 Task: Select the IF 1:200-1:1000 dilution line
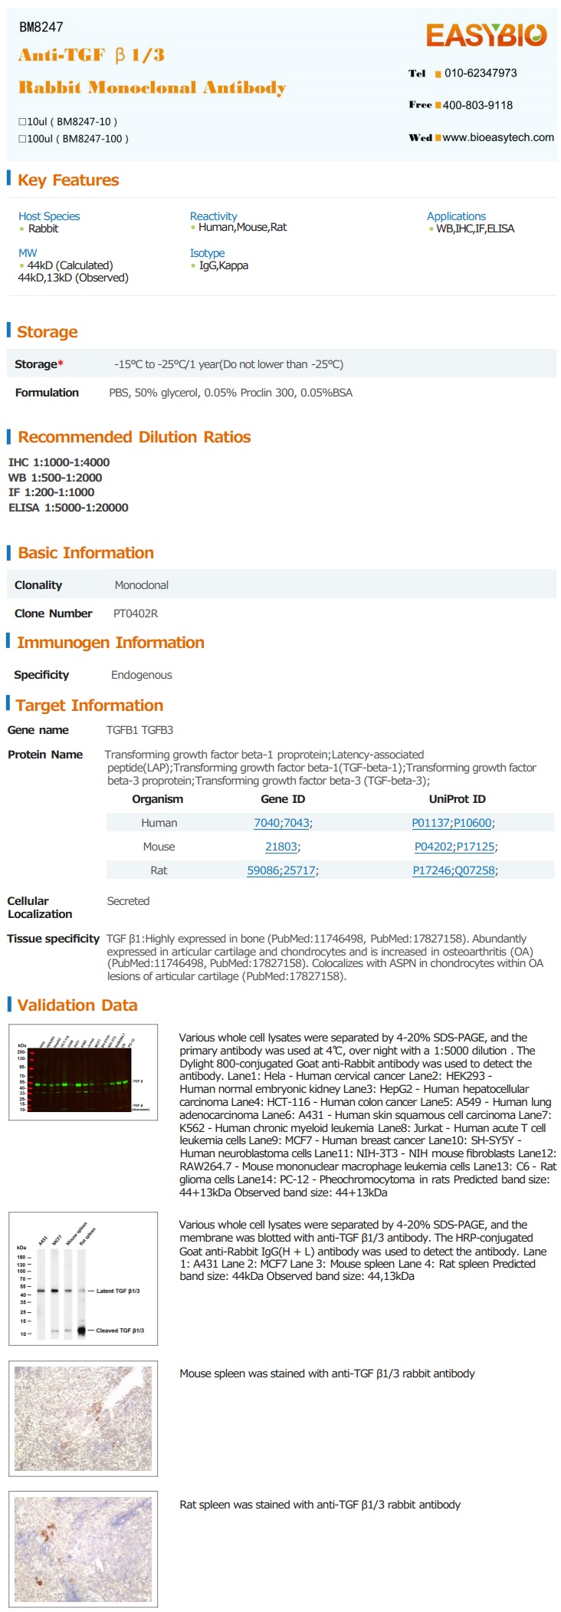(51, 492)
